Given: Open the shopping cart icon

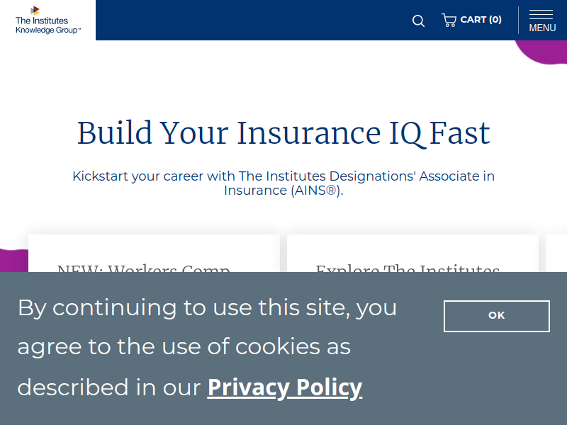Looking at the screenshot, I should coord(449,20).
